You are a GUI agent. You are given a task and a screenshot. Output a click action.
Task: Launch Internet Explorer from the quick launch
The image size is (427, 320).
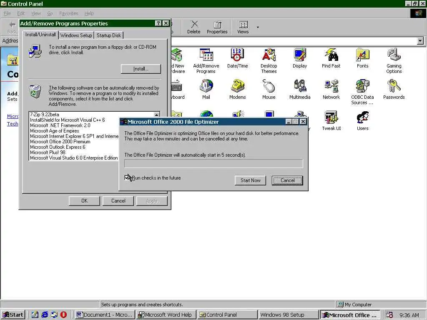[x=45, y=315]
